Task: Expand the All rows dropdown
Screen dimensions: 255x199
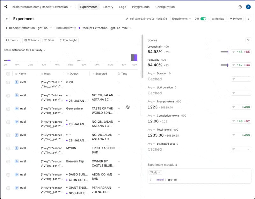Action: (12, 40)
